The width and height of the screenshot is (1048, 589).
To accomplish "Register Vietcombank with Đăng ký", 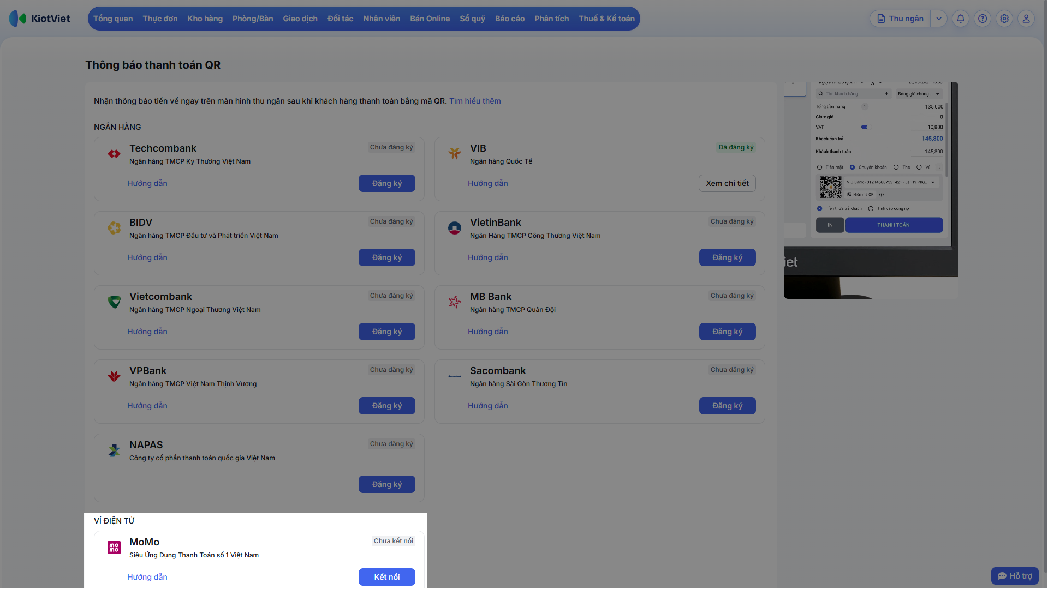I will pos(387,332).
